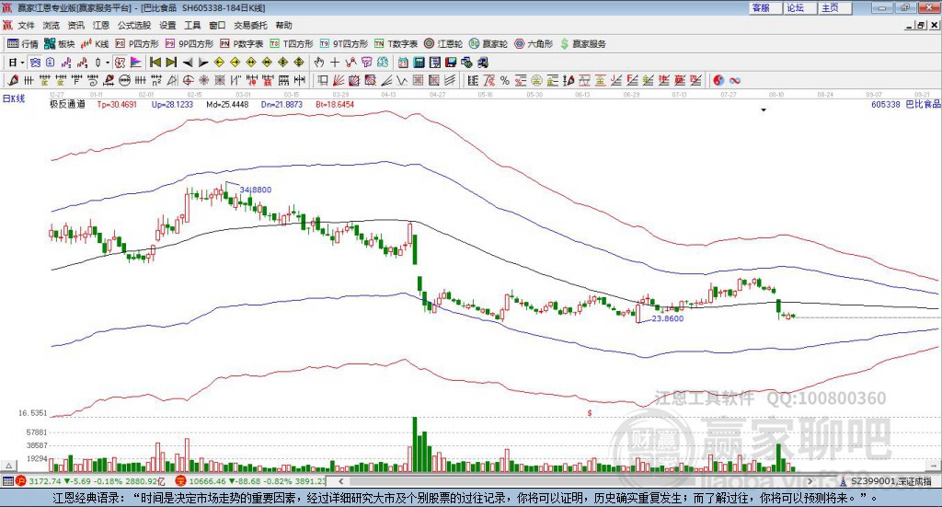The width and height of the screenshot is (942, 507).
Task: Switch to K线 chart view
Action: (x=95, y=44)
